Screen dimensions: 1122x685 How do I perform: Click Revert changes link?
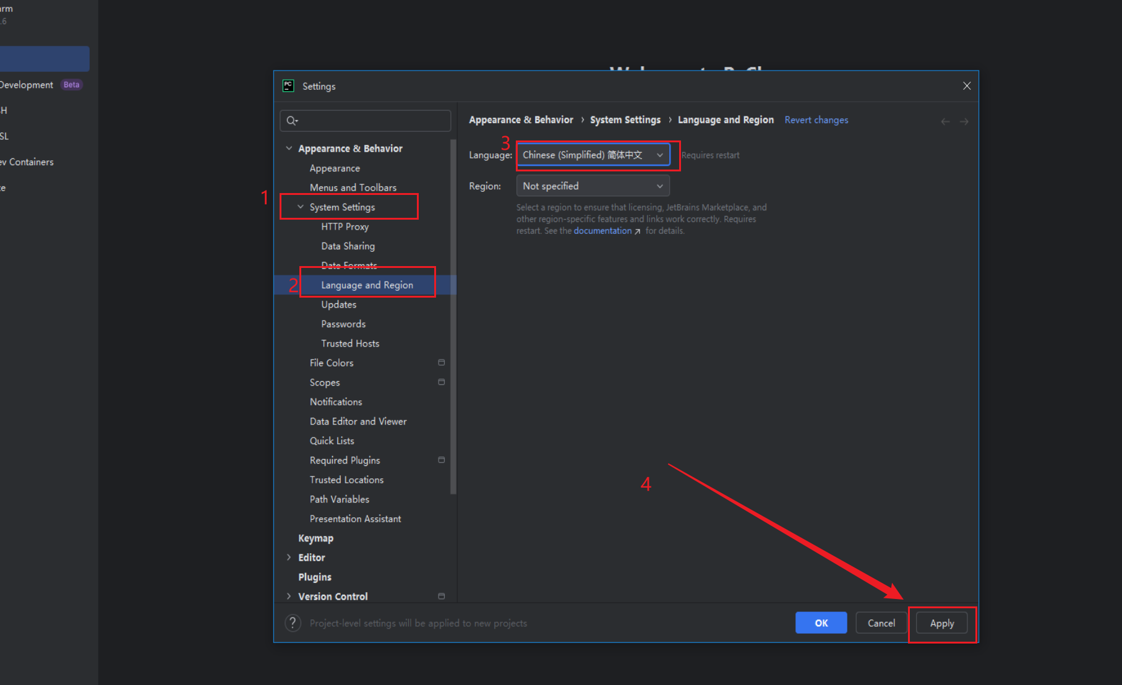coord(816,120)
